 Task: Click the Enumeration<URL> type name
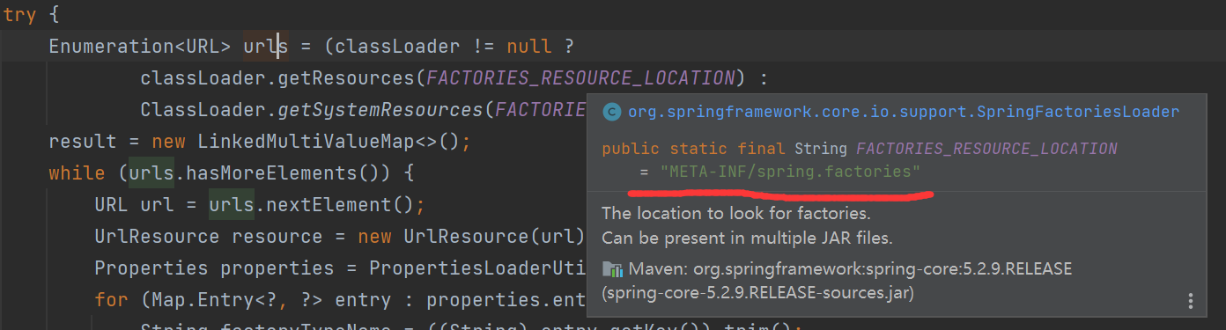(x=140, y=47)
